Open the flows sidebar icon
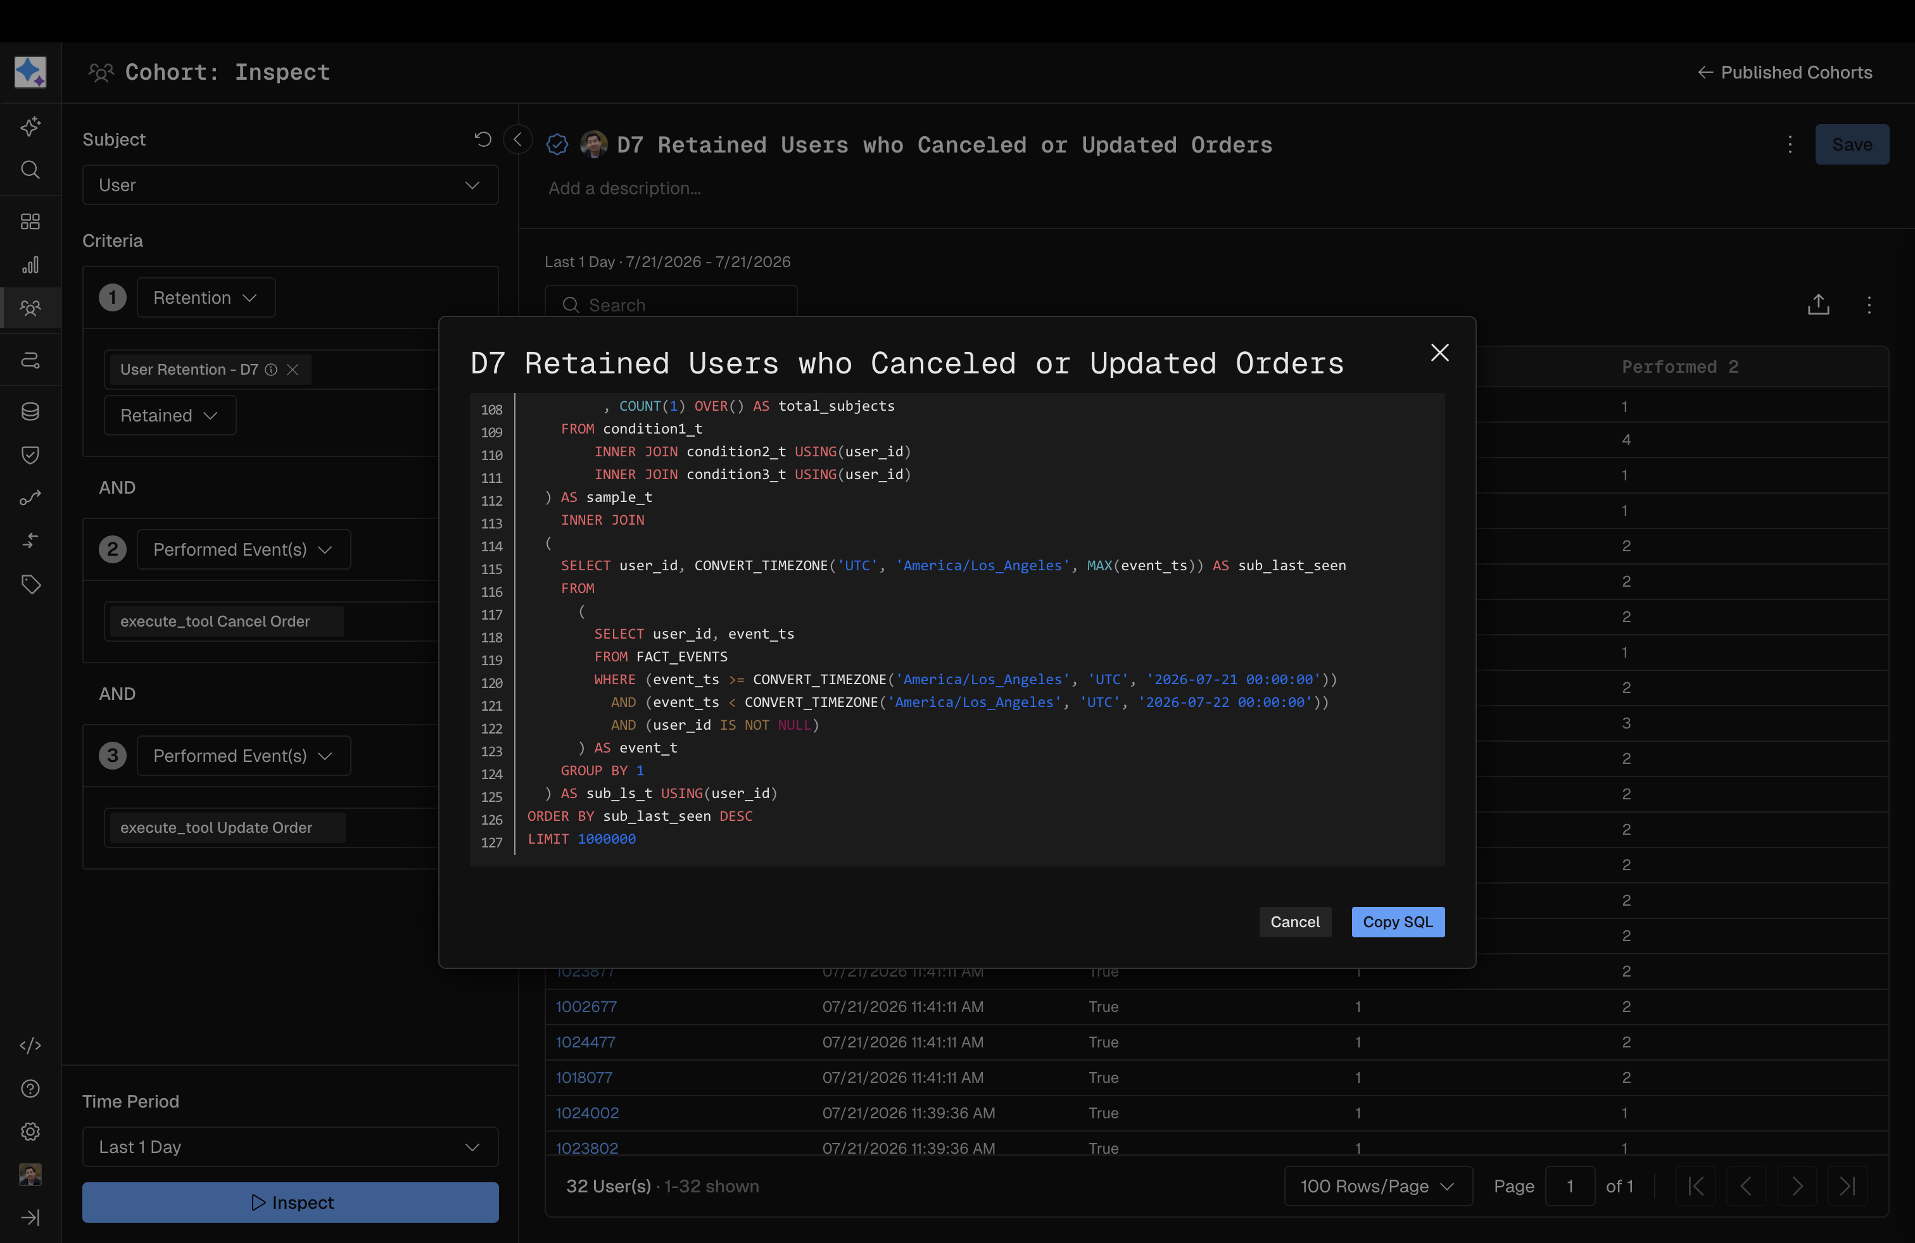This screenshot has width=1915, height=1243. pos(30,360)
